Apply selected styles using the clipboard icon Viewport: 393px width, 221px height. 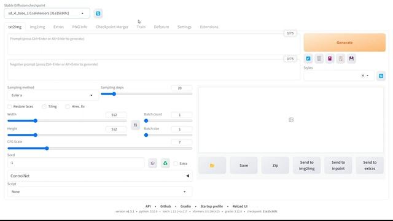click(340, 59)
